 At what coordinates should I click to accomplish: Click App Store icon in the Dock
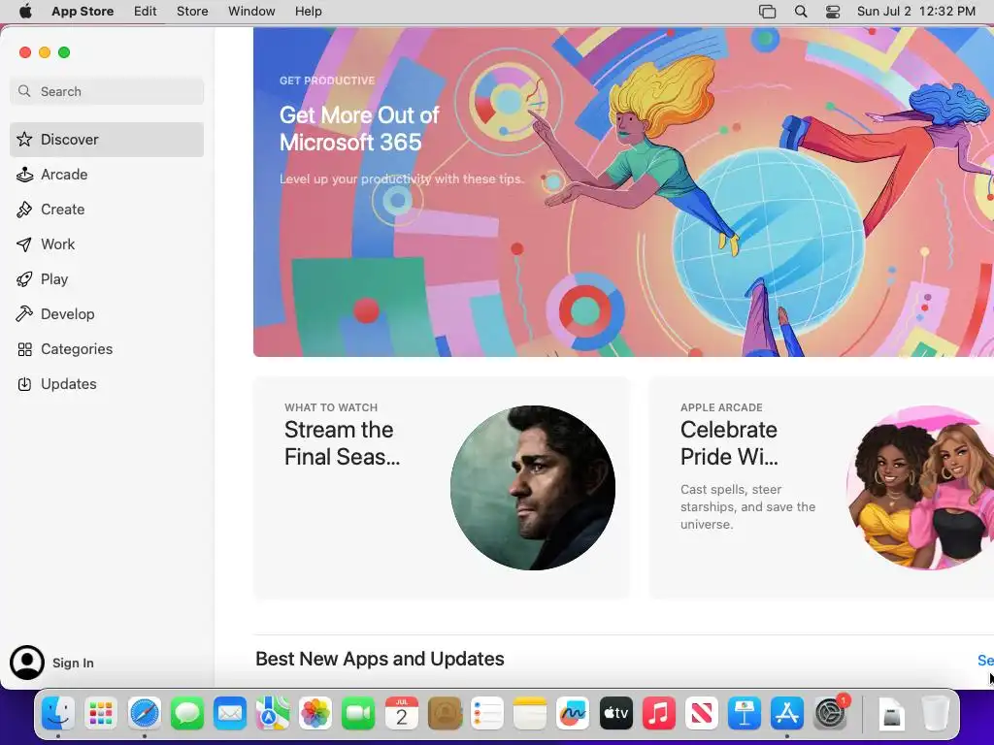[x=786, y=714]
